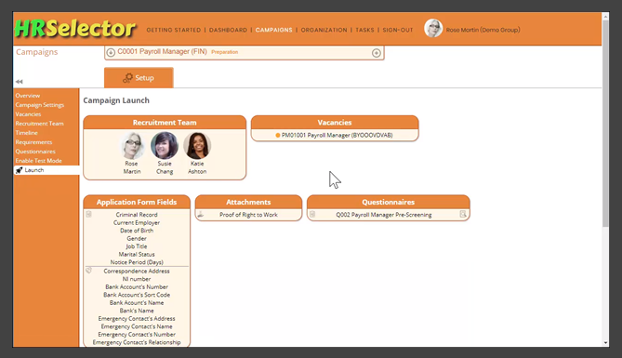Open the Getting Started menu
The height and width of the screenshot is (358, 622).
173,30
